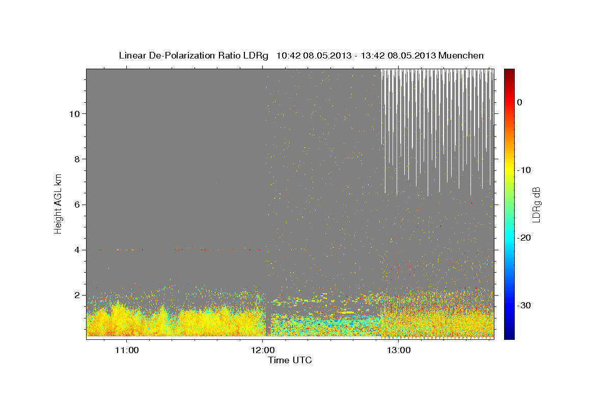Click the colorbar label '0'
The image size is (611, 407).
point(520,102)
